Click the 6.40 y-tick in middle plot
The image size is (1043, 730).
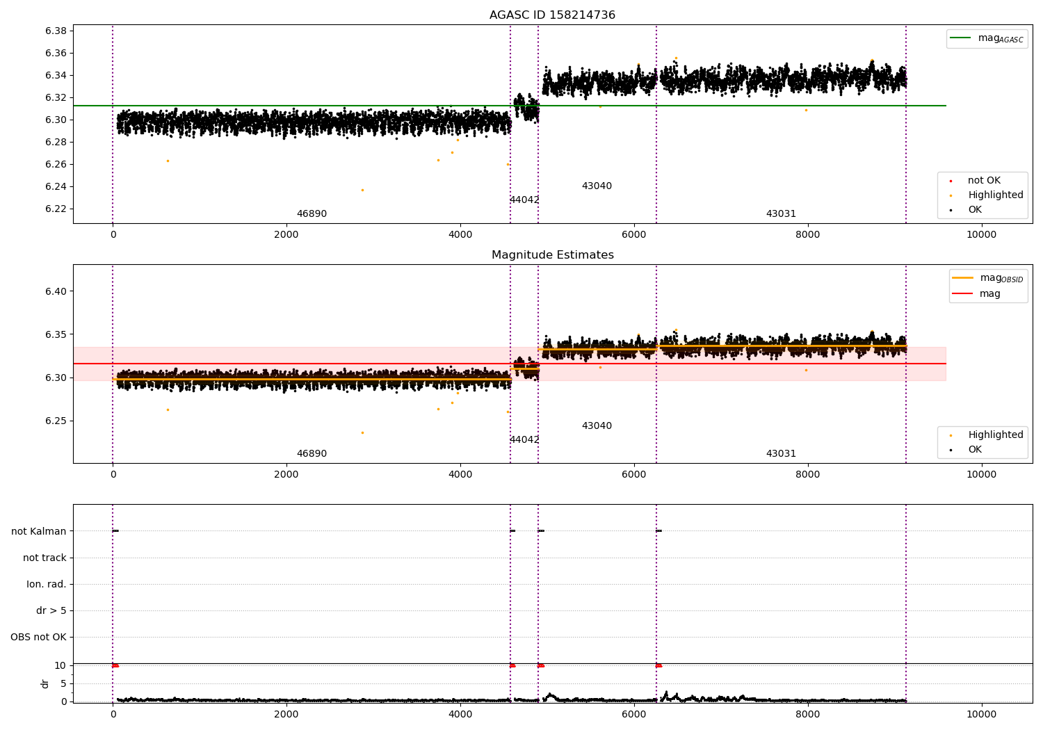pos(56,292)
